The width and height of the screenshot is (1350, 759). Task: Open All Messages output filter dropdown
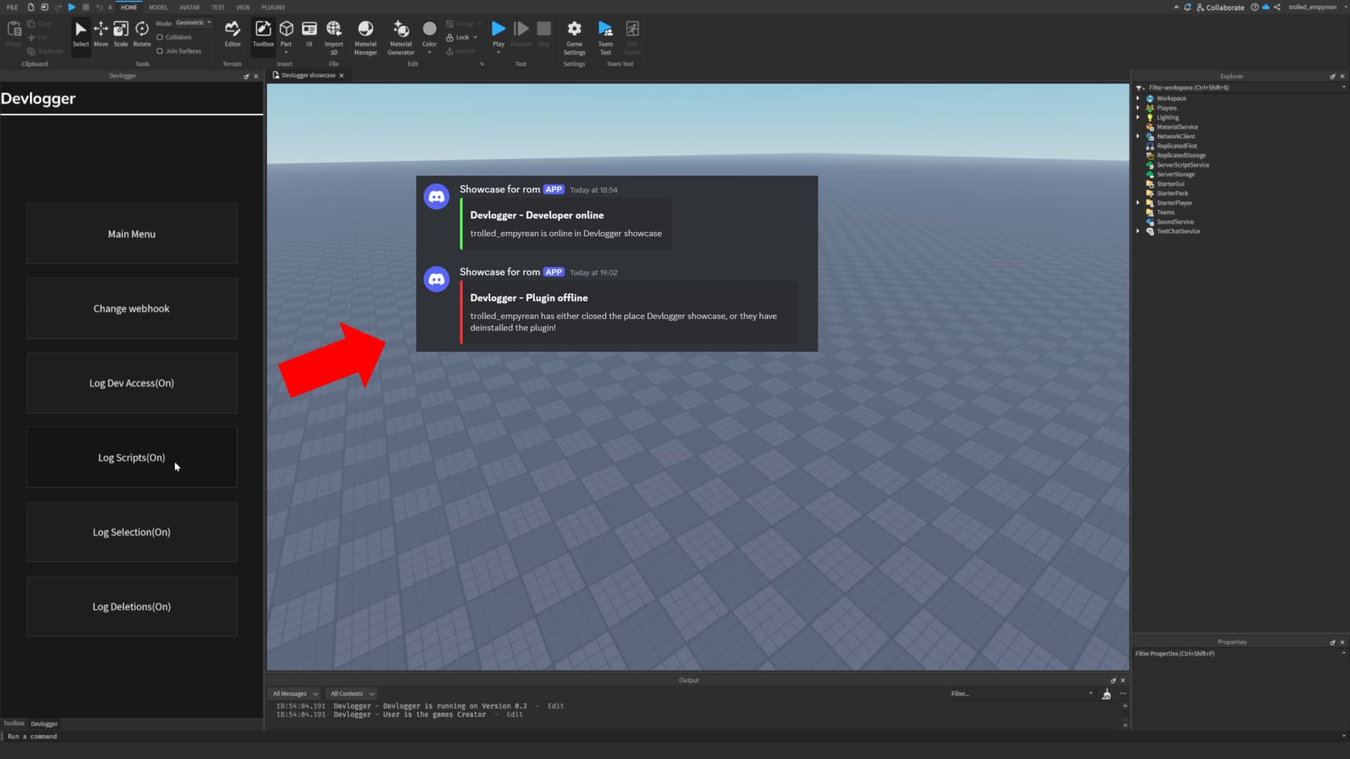[x=295, y=694]
